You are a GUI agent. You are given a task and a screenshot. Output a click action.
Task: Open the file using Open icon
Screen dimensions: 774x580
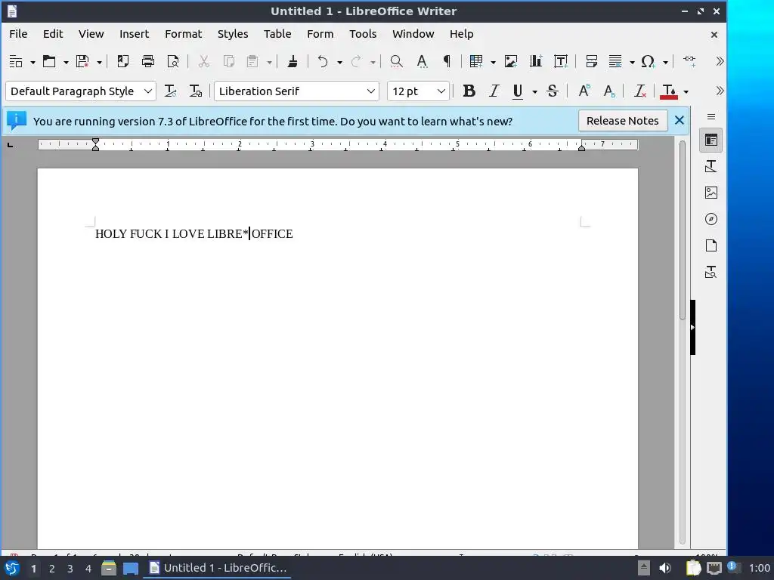(x=49, y=61)
